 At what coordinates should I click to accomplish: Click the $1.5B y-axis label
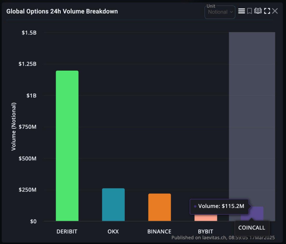coord(30,32)
